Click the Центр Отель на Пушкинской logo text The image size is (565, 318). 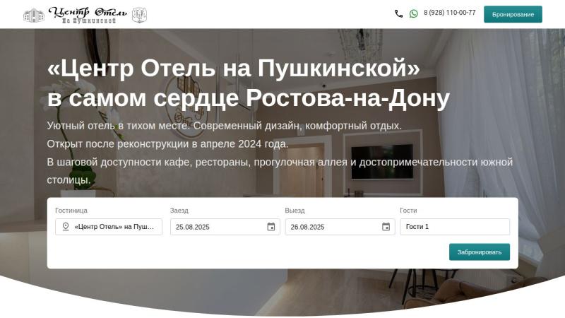(88, 15)
